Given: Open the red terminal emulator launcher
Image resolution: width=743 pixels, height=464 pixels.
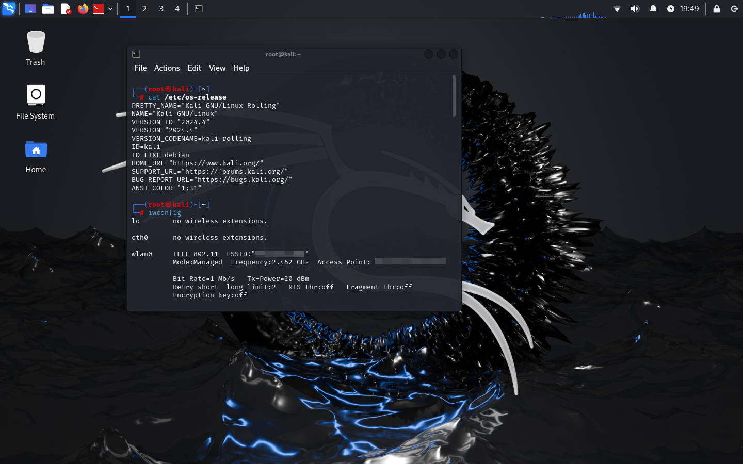Looking at the screenshot, I should point(99,9).
